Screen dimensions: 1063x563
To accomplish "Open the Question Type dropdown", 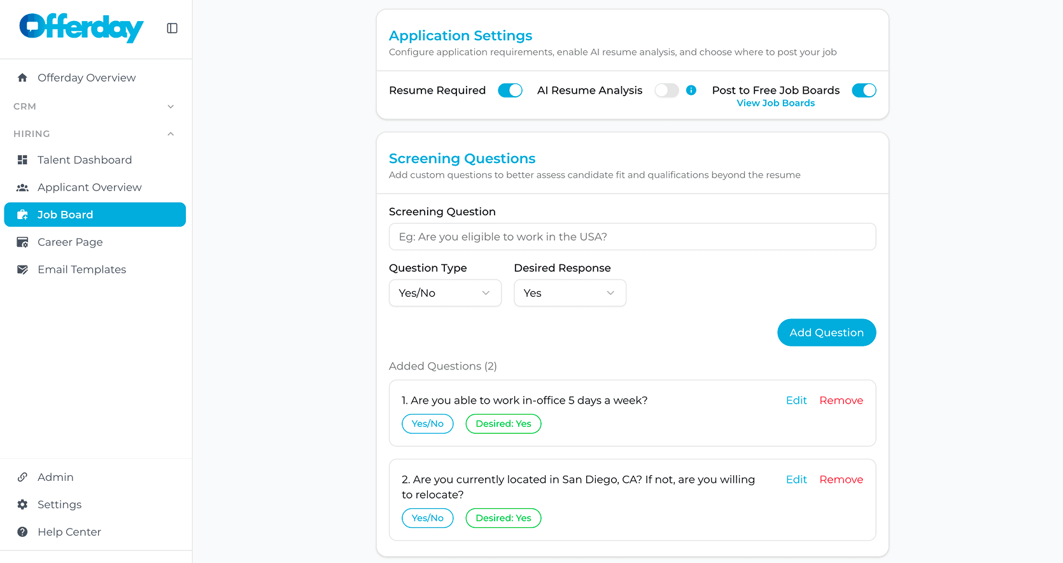I will point(445,293).
